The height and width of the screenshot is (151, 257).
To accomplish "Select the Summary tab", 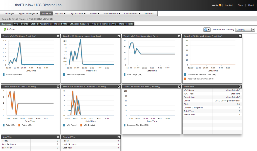I will 6,24.
